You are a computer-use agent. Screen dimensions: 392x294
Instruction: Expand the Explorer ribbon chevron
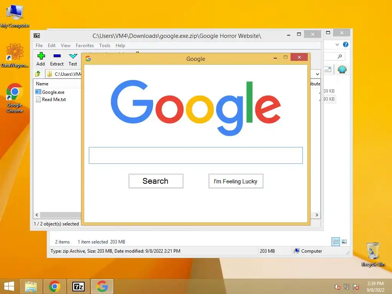(x=337, y=44)
